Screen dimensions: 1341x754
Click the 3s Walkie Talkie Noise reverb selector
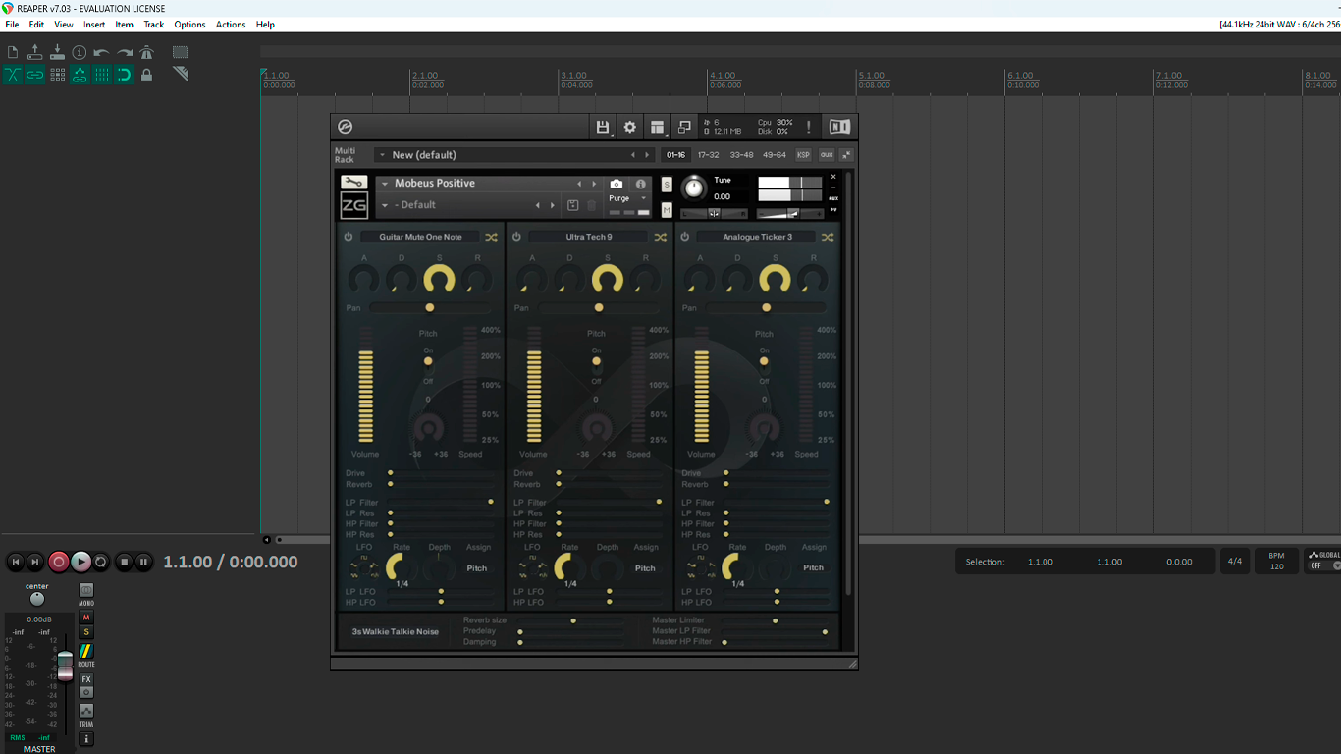click(x=396, y=631)
